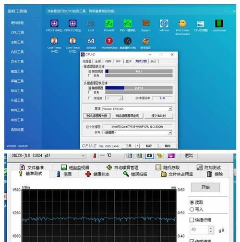Click the 开始 button in HD Tune
240x242 pixels.
[x=205, y=187]
